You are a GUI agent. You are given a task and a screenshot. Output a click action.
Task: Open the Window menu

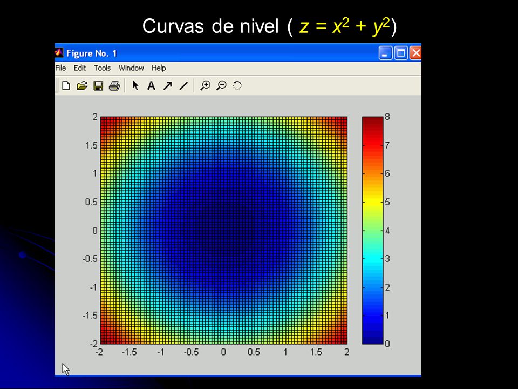tap(131, 68)
